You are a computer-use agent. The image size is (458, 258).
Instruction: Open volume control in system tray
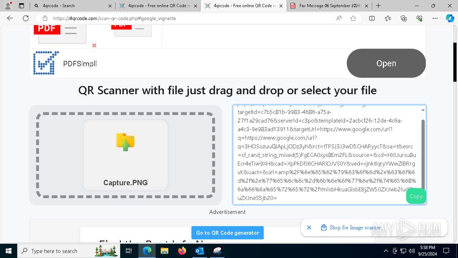[412, 251]
